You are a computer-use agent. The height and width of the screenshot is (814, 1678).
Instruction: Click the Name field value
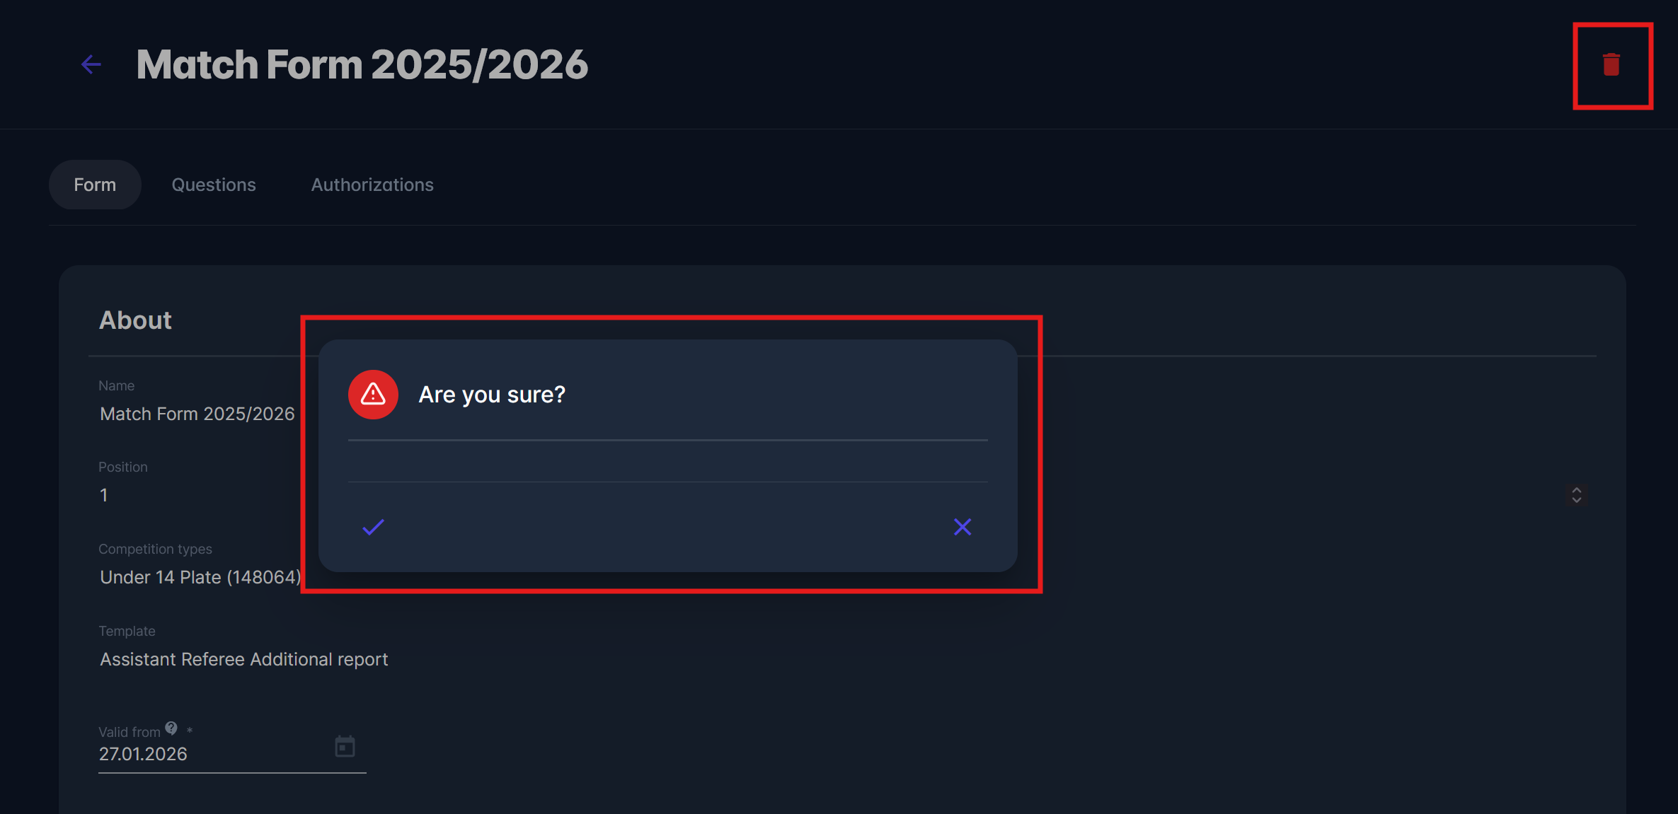coord(197,414)
